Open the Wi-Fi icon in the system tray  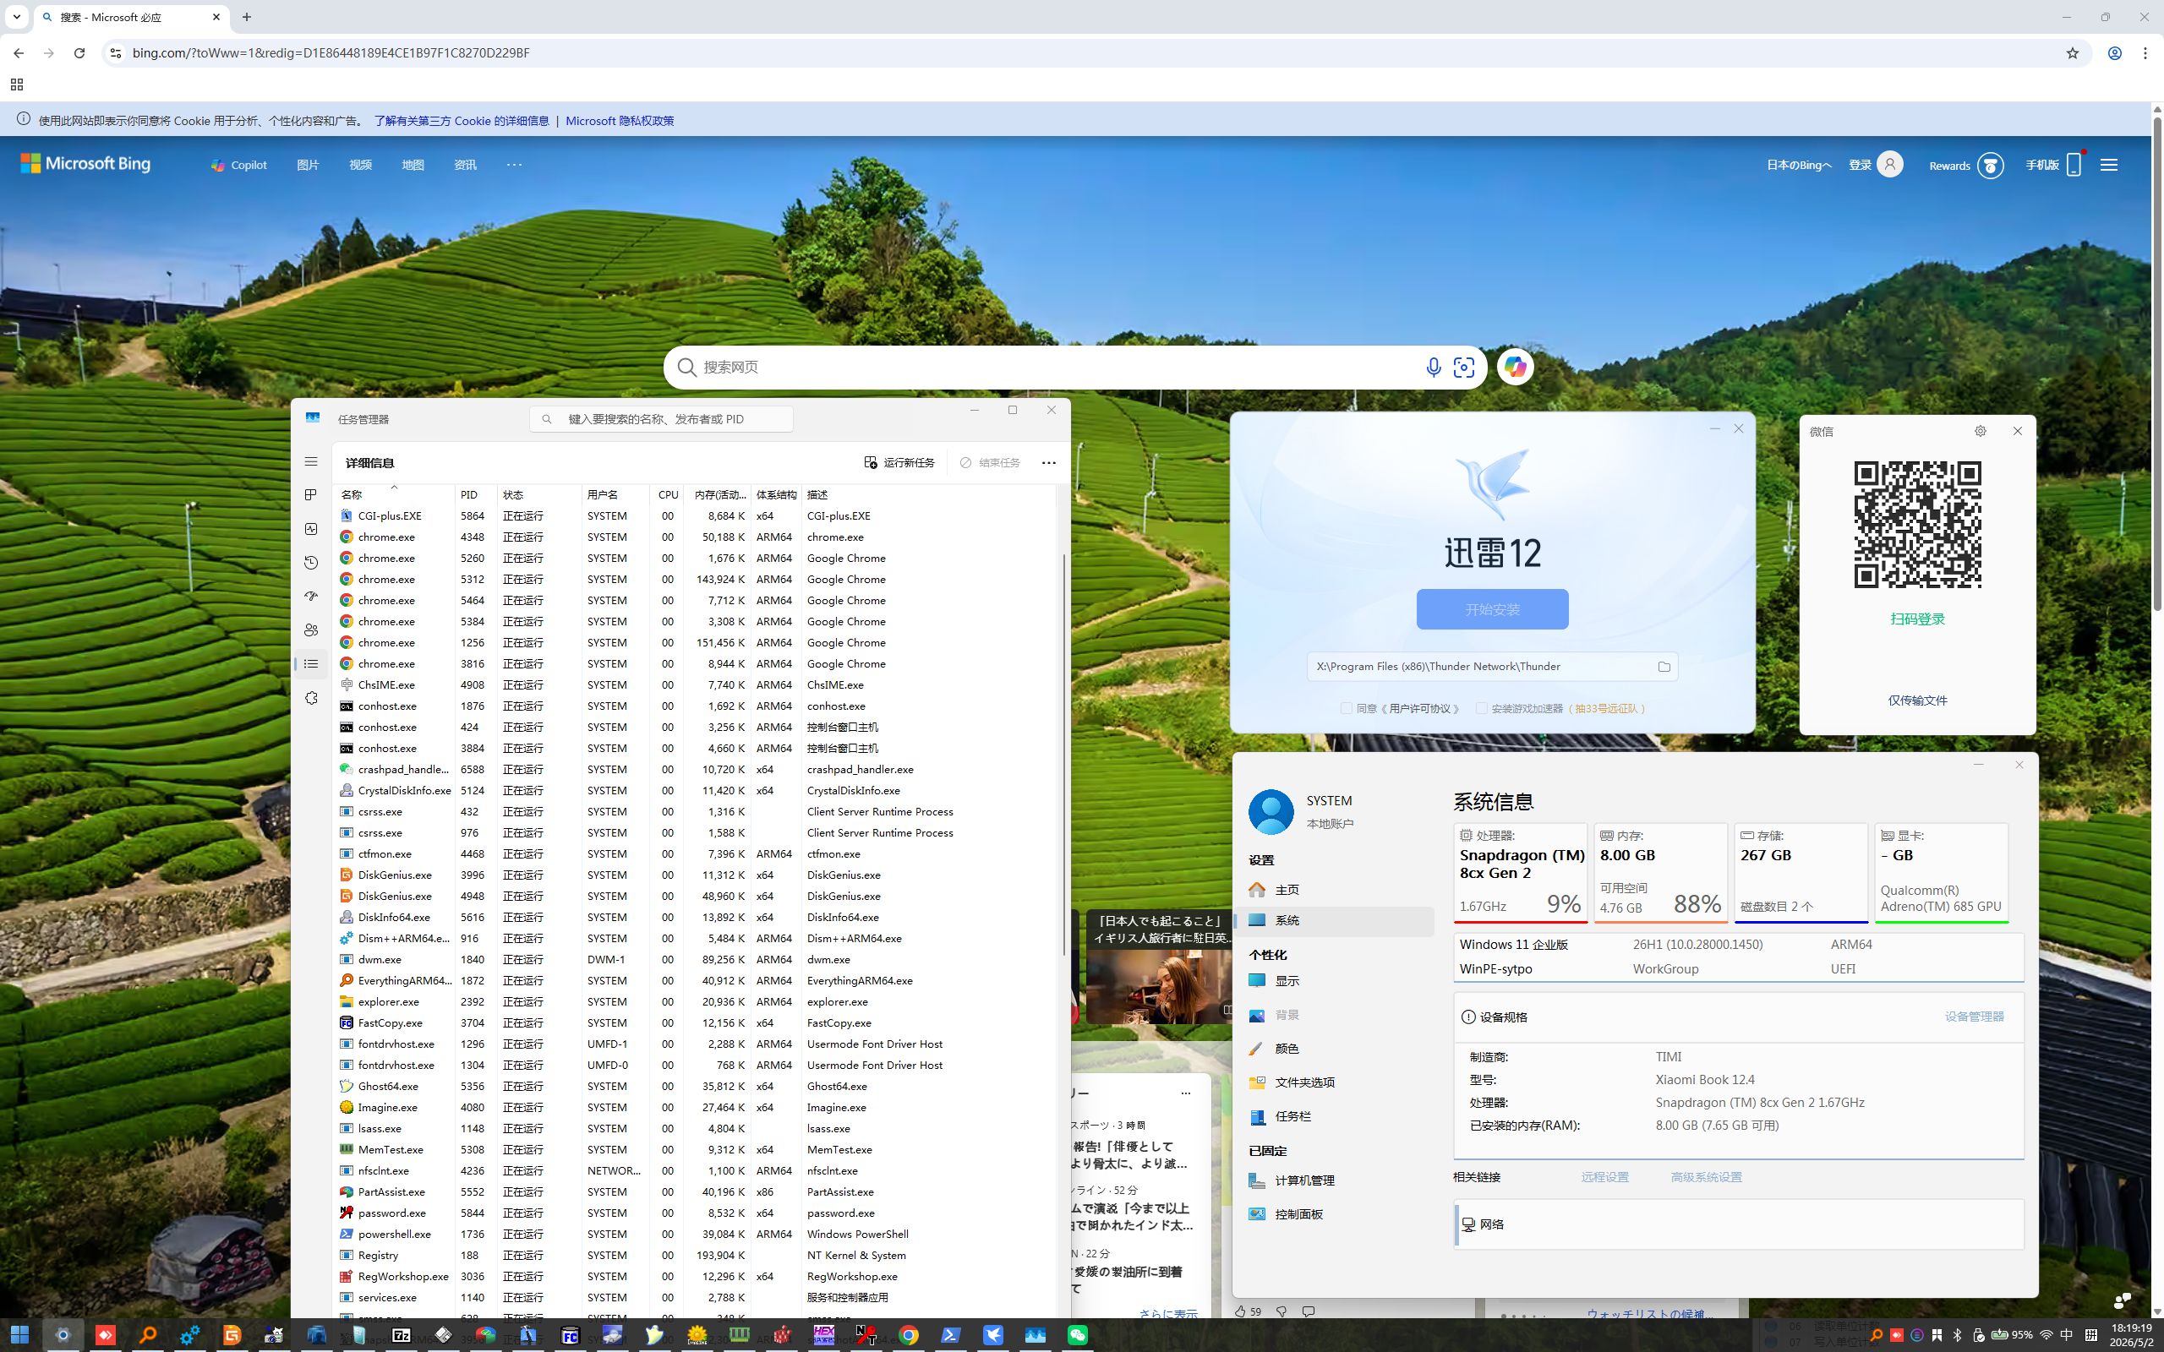(x=2046, y=1335)
